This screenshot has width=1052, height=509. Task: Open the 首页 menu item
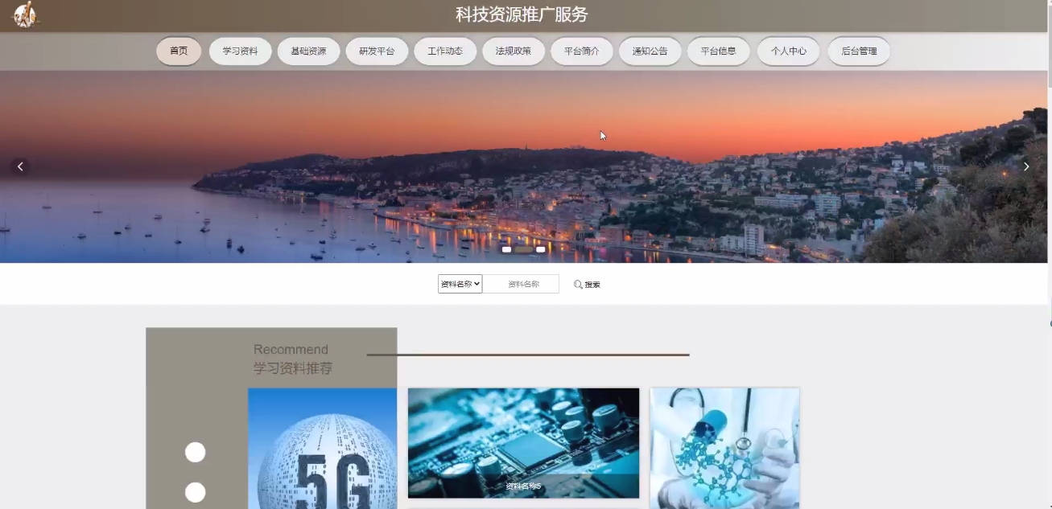(x=179, y=51)
